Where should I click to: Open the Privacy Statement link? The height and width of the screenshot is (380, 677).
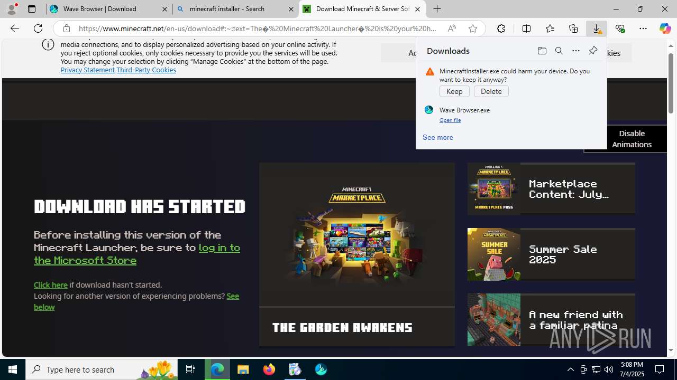pos(87,70)
